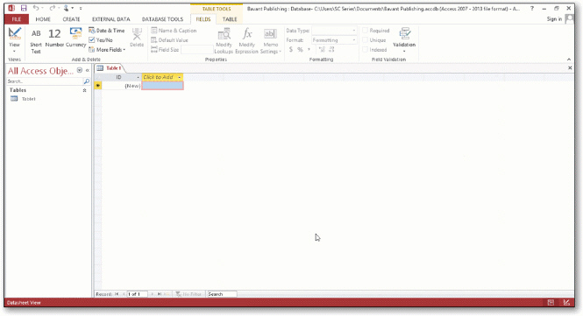Go to last record navigation button
This screenshot has width=583, height=316.
(160, 294)
